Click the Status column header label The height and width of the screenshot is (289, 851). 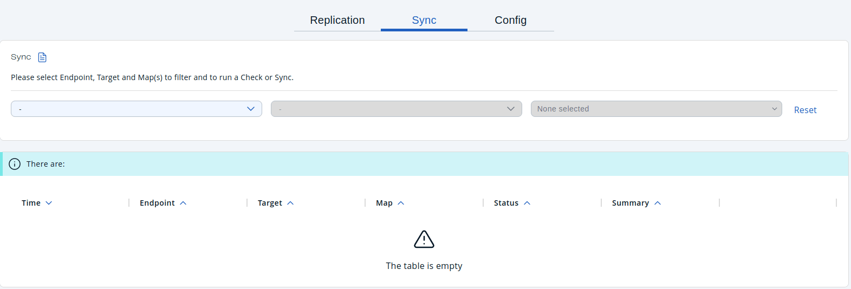pyautogui.click(x=506, y=203)
